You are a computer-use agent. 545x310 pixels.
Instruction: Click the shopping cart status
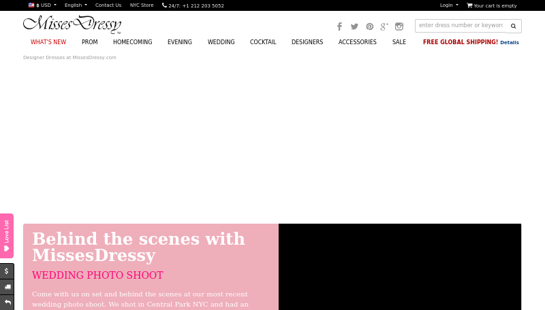491,5
